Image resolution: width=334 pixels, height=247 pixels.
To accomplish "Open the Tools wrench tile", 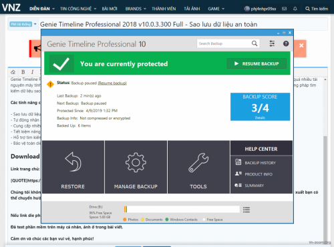I will coord(198,167).
